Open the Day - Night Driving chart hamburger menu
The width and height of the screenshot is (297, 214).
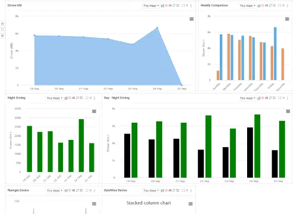click(x=288, y=111)
